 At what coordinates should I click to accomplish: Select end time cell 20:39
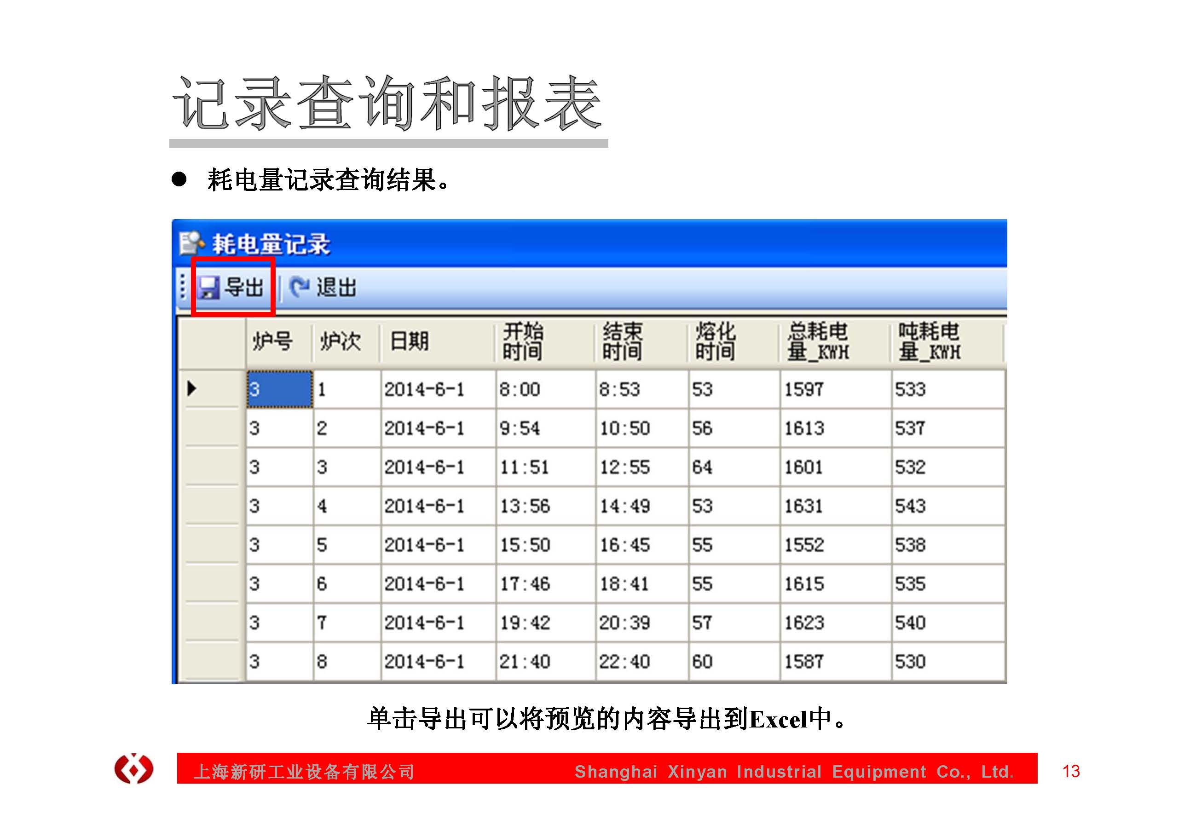[x=642, y=623]
